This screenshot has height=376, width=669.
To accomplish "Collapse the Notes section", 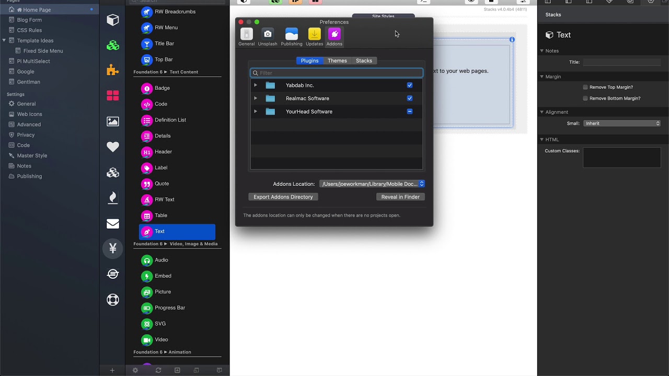I will (542, 51).
